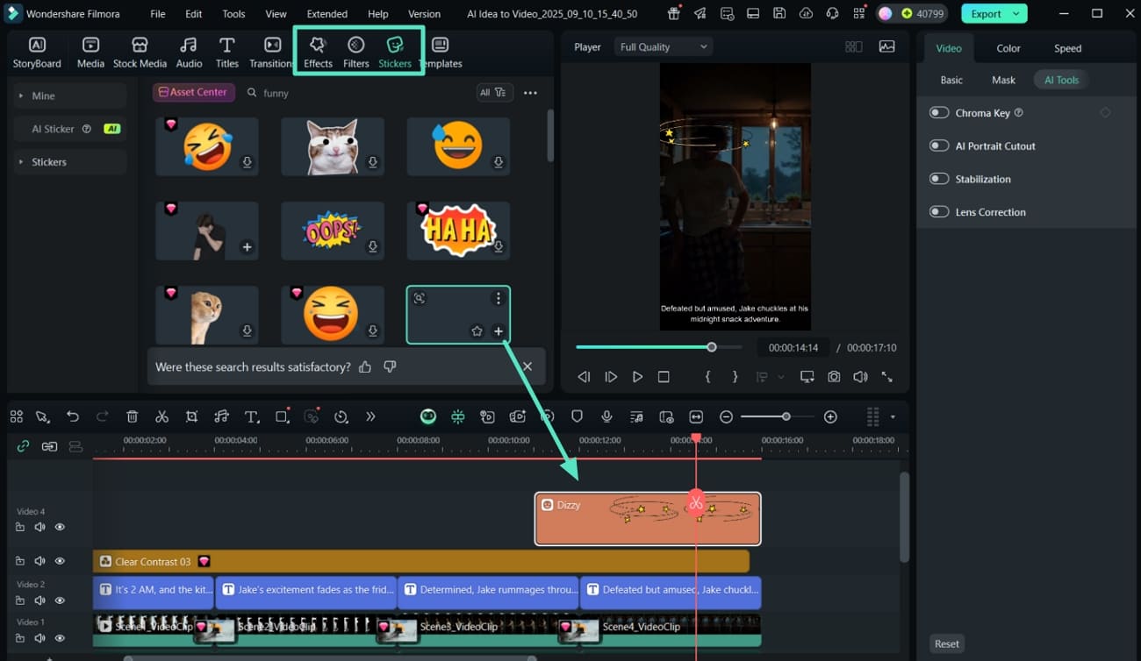
Task: Switch to the Color tab
Action: (x=1008, y=48)
